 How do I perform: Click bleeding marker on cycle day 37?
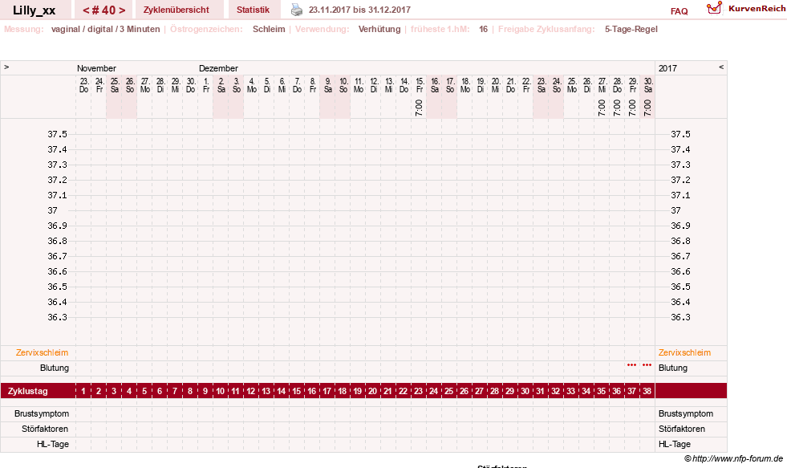[x=632, y=365]
